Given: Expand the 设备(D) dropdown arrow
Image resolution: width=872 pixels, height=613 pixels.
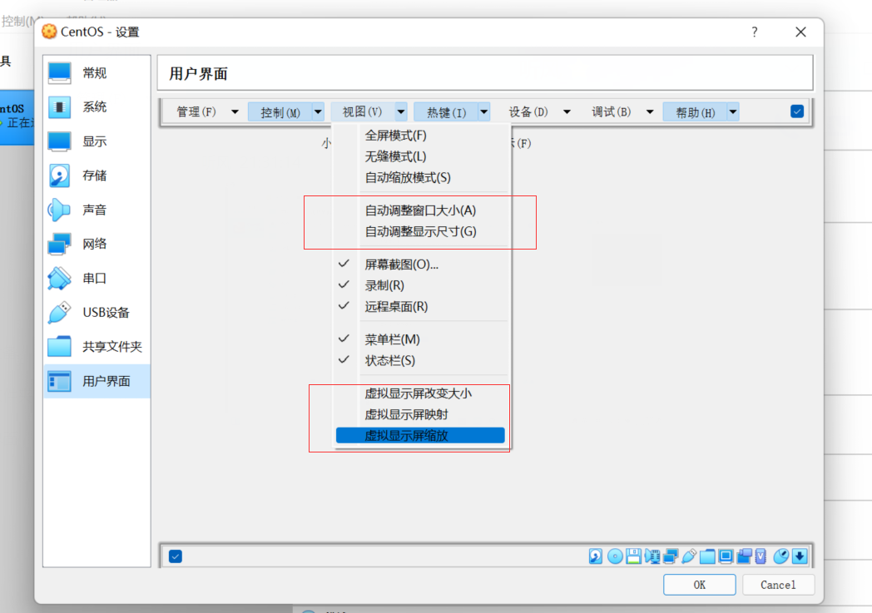Looking at the screenshot, I should (567, 112).
